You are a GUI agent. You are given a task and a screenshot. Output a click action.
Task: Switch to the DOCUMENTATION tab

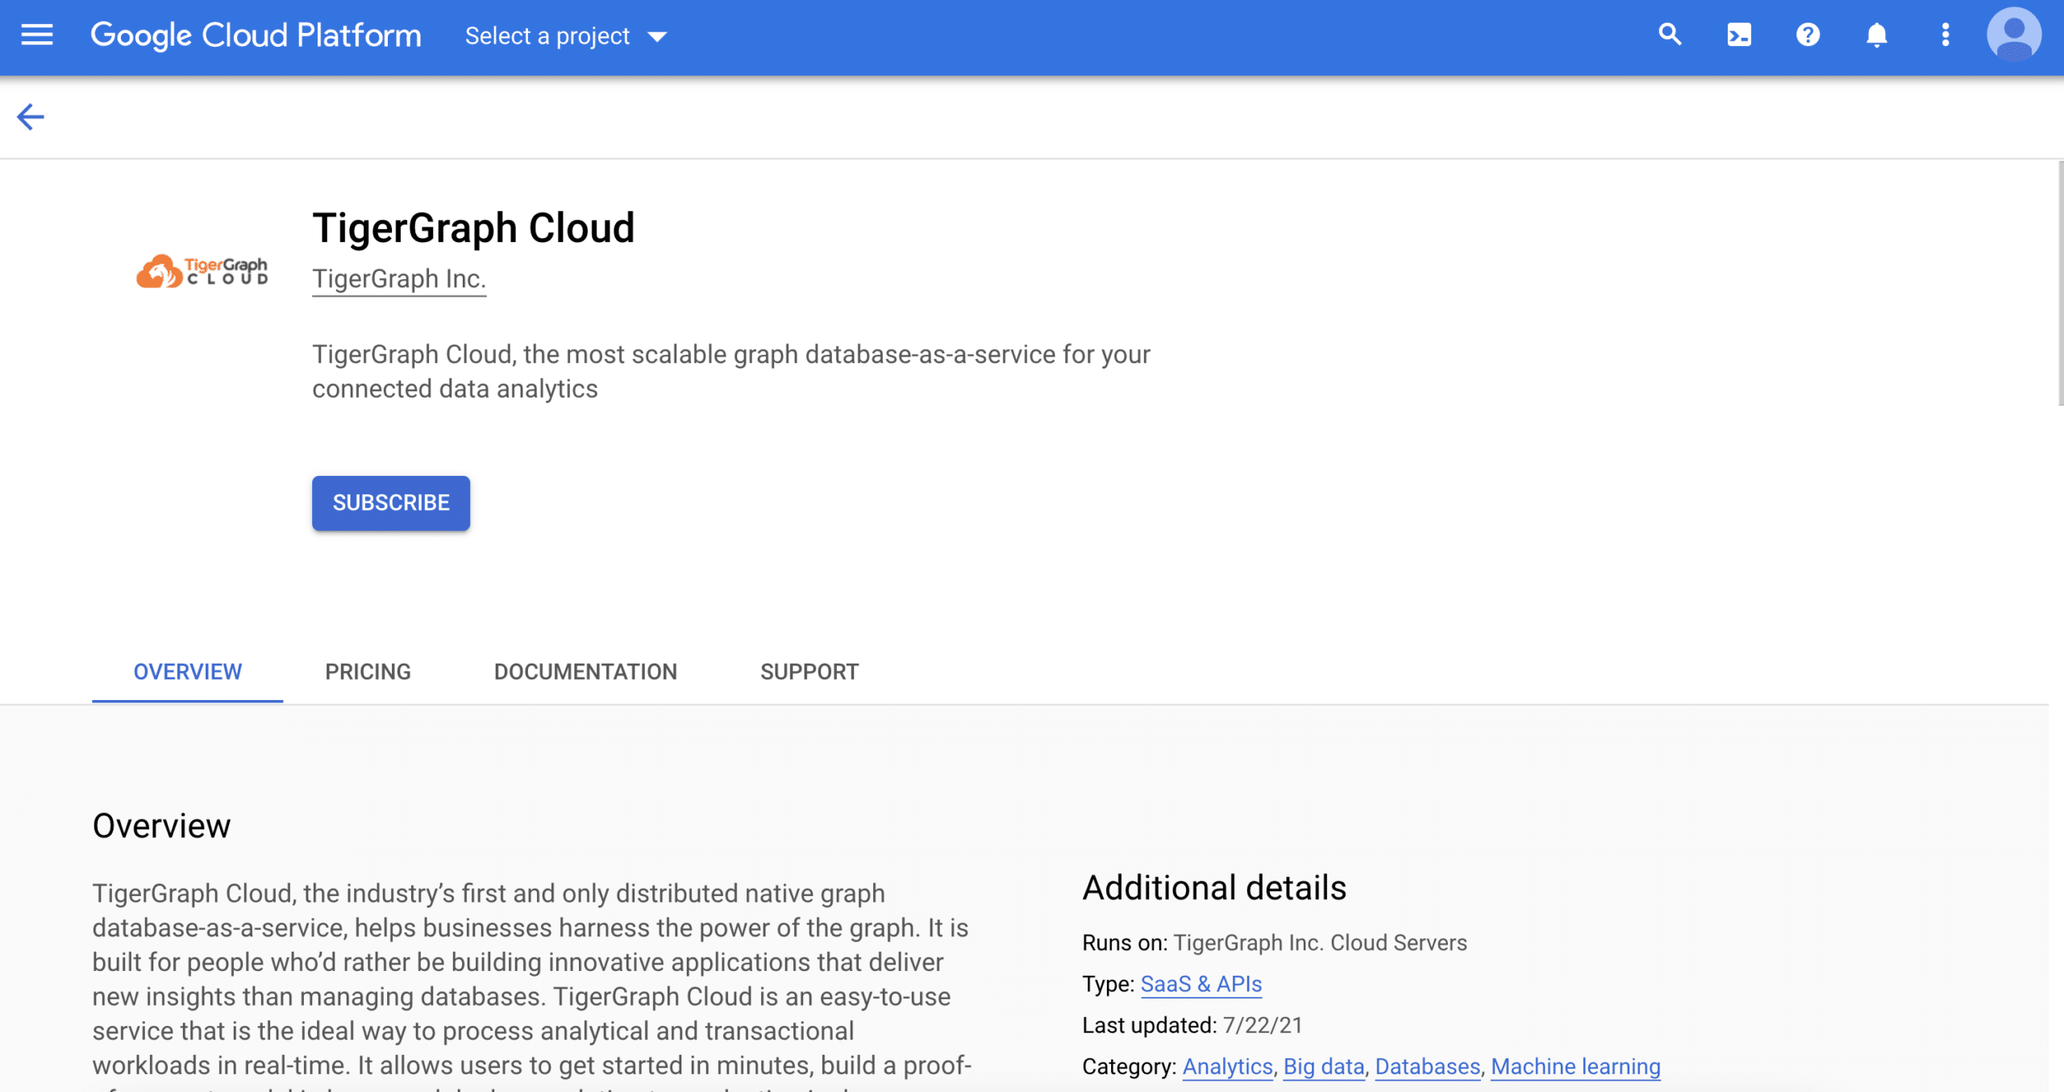tap(585, 672)
